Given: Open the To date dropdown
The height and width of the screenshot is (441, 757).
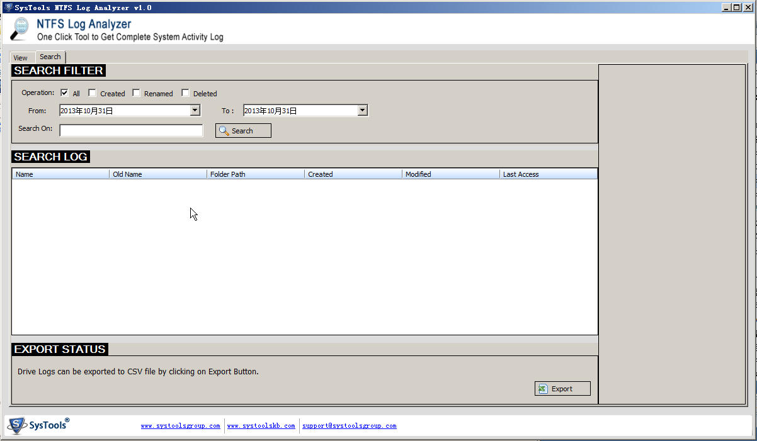Looking at the screenshot, I should 363,111.
